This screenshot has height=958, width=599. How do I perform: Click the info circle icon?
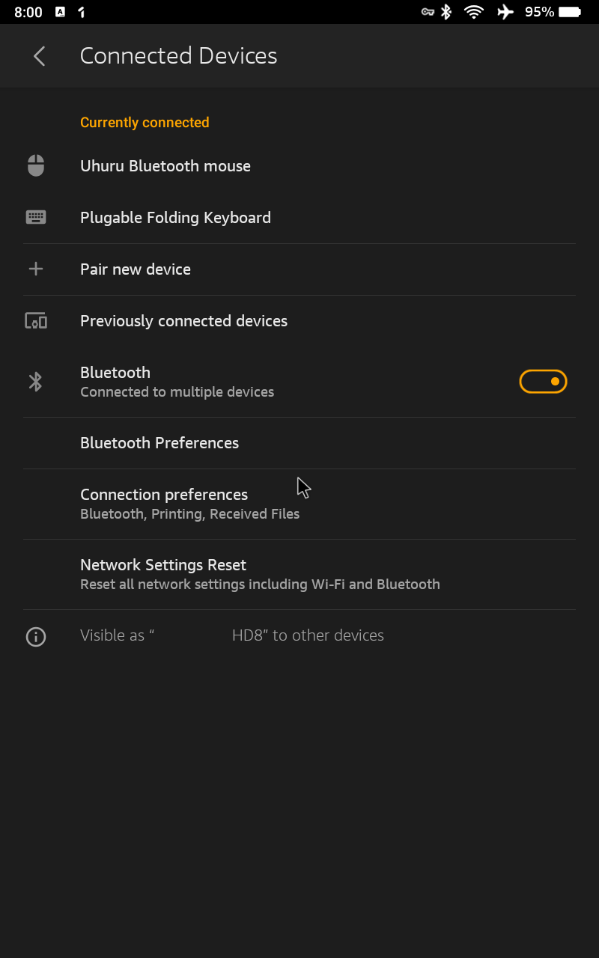pos(36,637)
